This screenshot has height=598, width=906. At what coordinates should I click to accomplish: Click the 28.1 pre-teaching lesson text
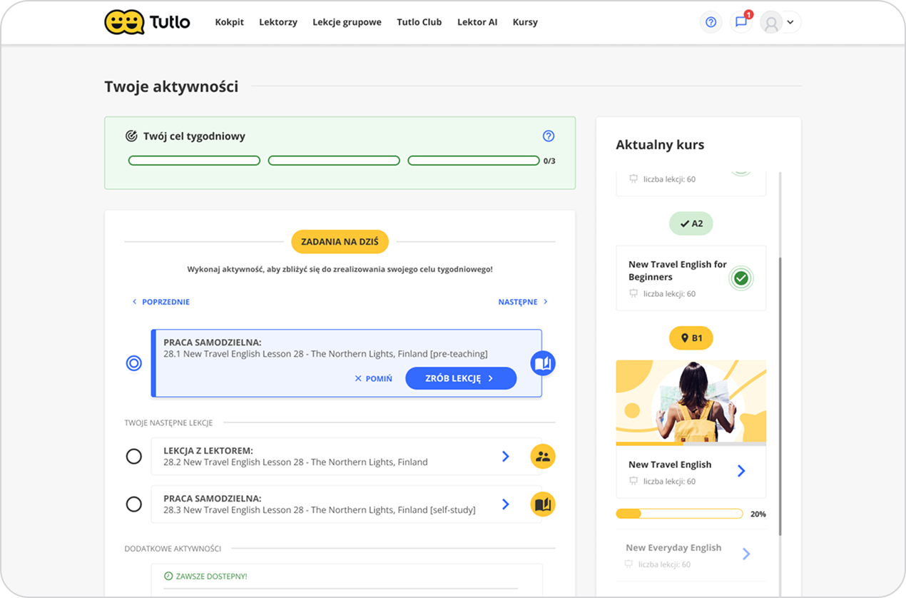pyautogui.click(x=325, y=354)
